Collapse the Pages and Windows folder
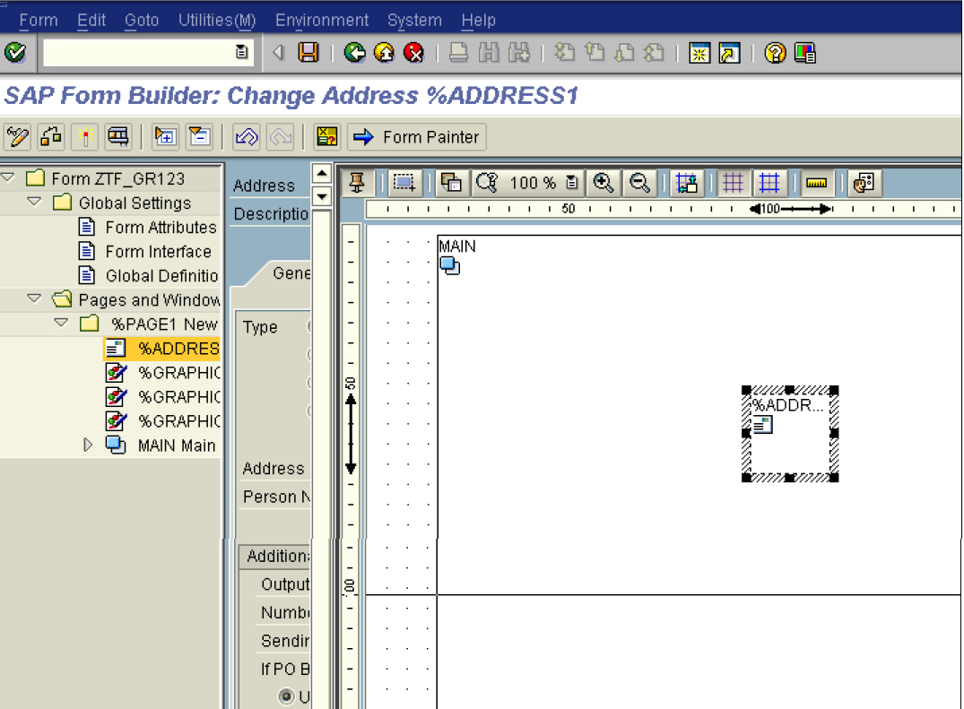Viewport: 964px width, 709px height. tap(35, 298)
